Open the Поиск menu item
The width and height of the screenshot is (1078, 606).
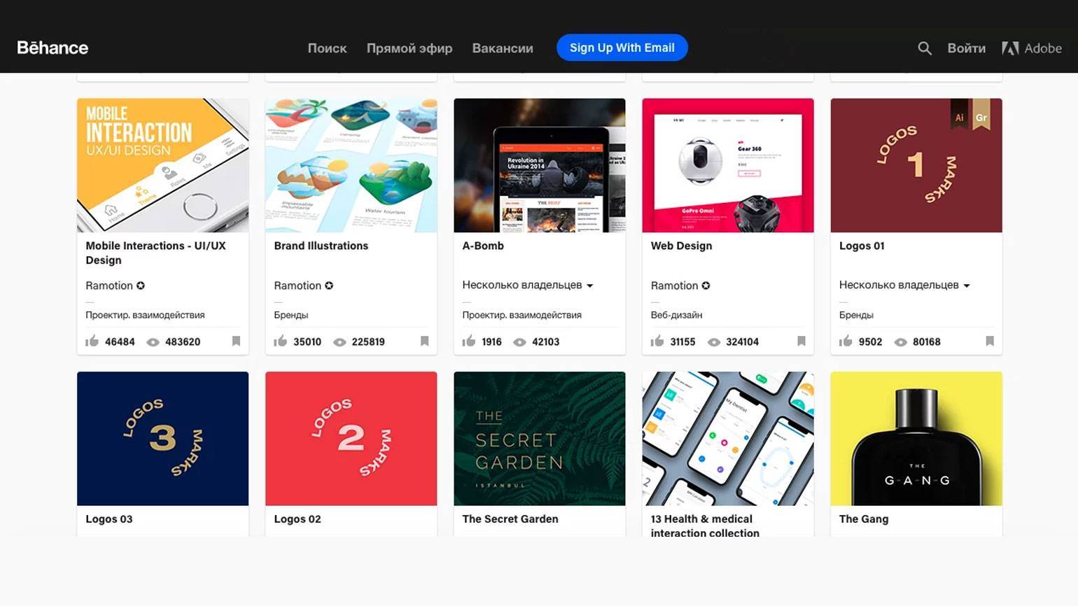(327, 48)
